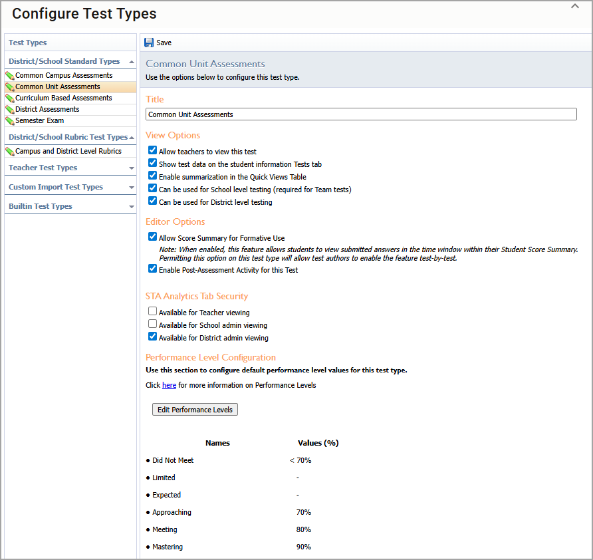Disable summarization in the Quick Views Table
593x560 pixels.
coord(152,176)
